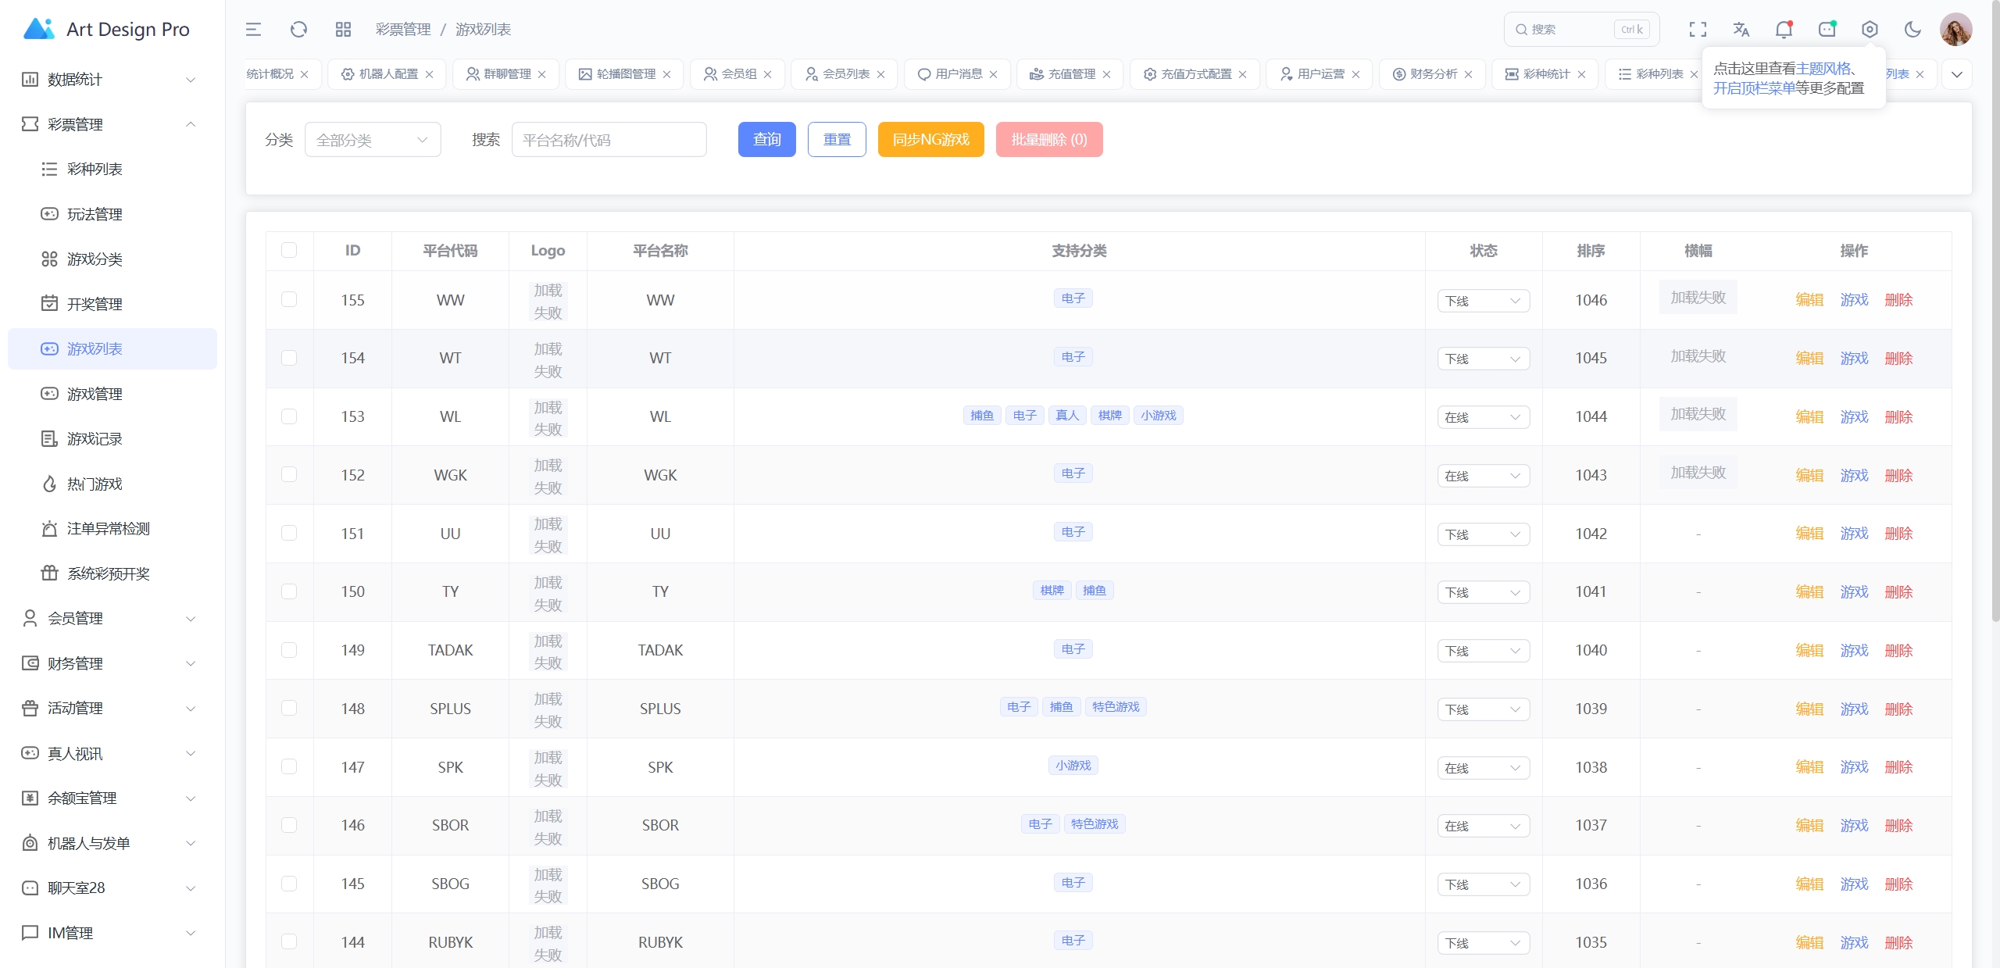Enter fullscreen mode via the header icon

point(1698,30)
